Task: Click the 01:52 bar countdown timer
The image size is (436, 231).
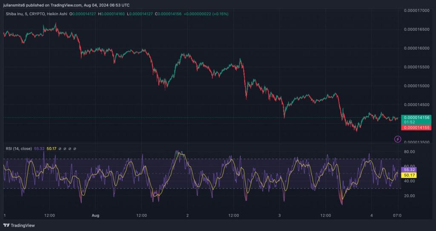Action: tap(410, 122)
